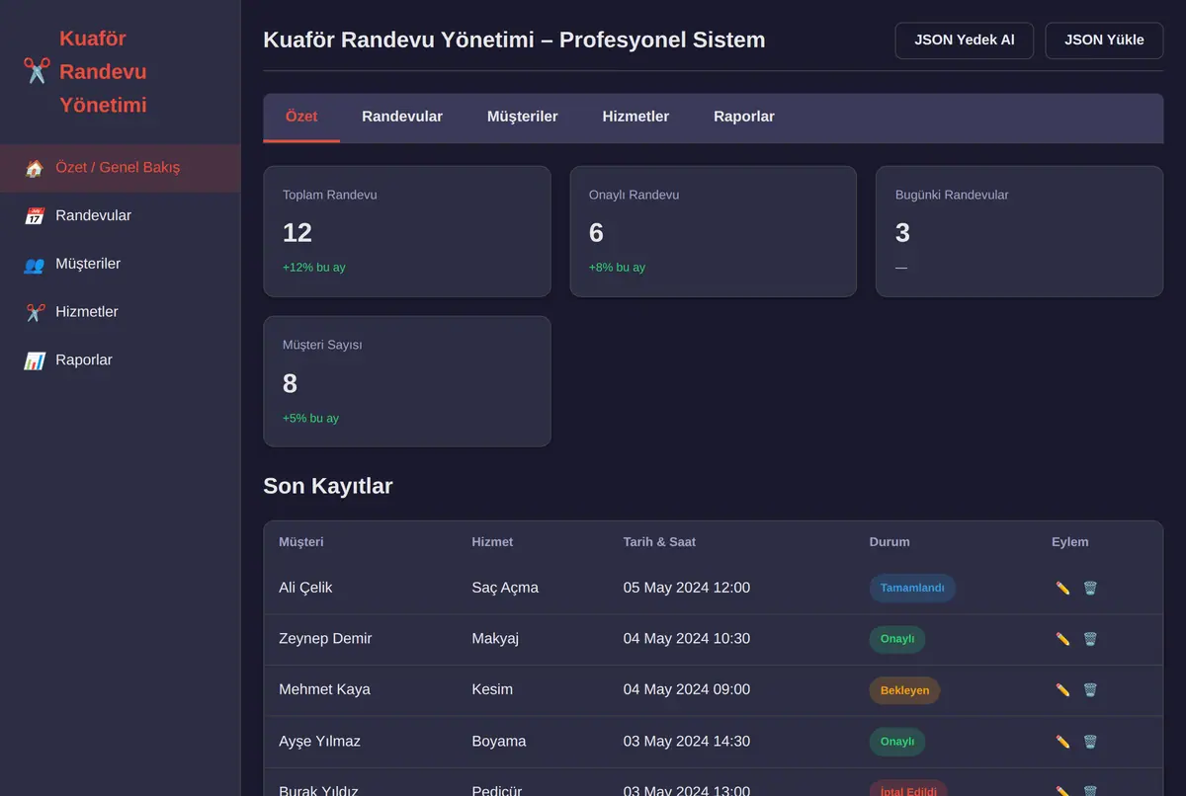Image resolution: width=1186 pixels, height=796 pixels.
Task: Click the date 04 May 2024 09:00
Action: (687, 689)
